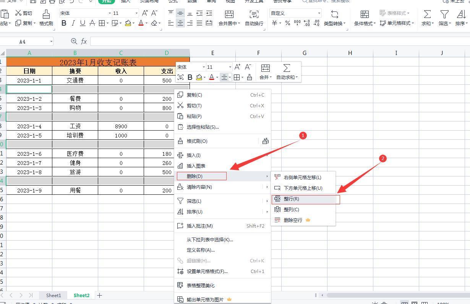Click Define Name (定义名称) entry
Screen dimensions: 470x304
222,250
